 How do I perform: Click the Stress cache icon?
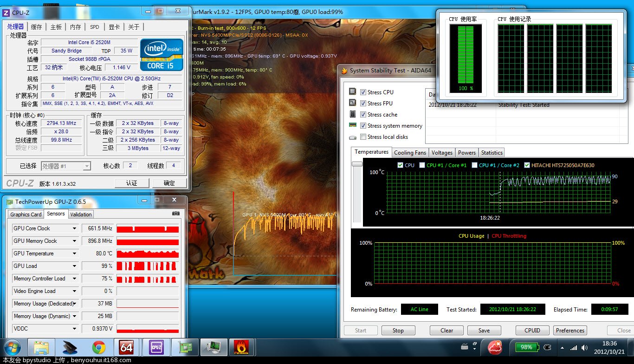pyautogui.click(x=353, y=114)
